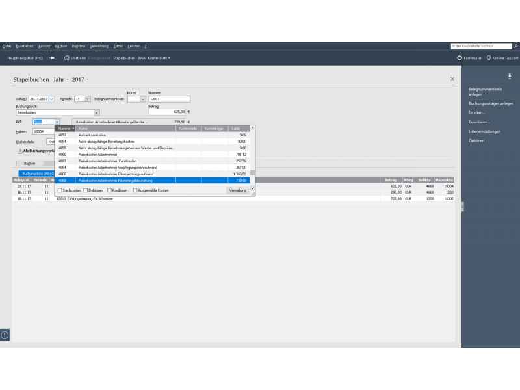Open the Datum date picker dropdown
The width and height of the screenshot is (520, 390).
[x=51, y=99]
